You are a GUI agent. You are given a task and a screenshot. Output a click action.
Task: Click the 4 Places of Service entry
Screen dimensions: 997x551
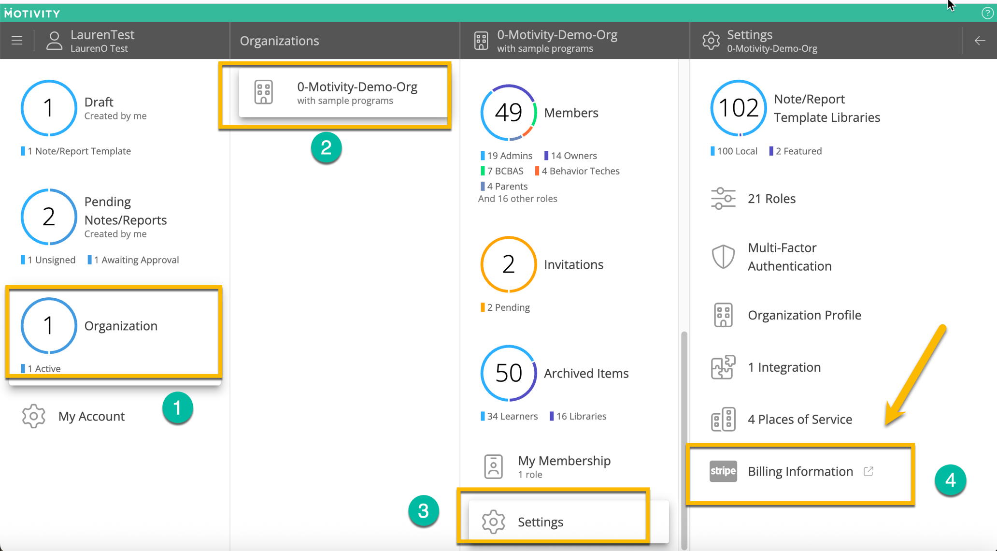tap(800, 419)
